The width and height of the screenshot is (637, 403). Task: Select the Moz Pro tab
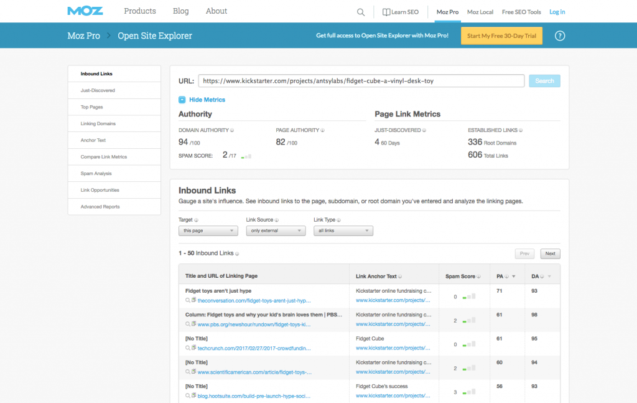tap(447, 12)
